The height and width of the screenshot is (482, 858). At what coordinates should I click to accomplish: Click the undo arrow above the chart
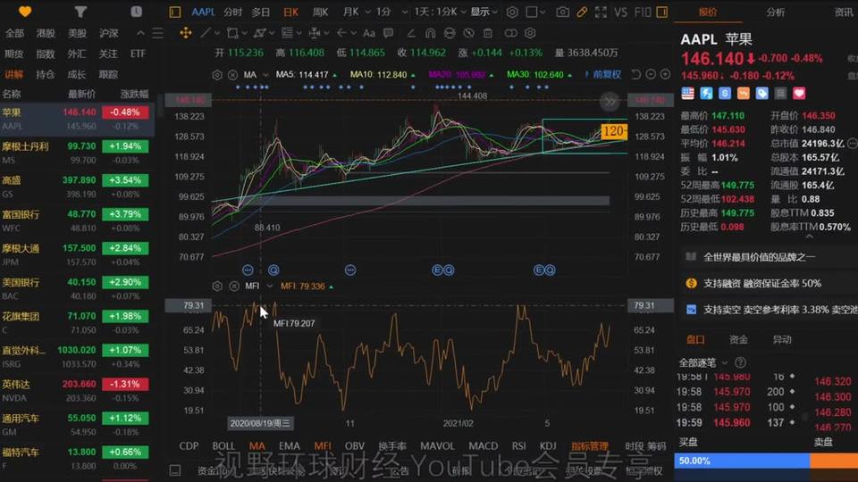click(635, 74)
